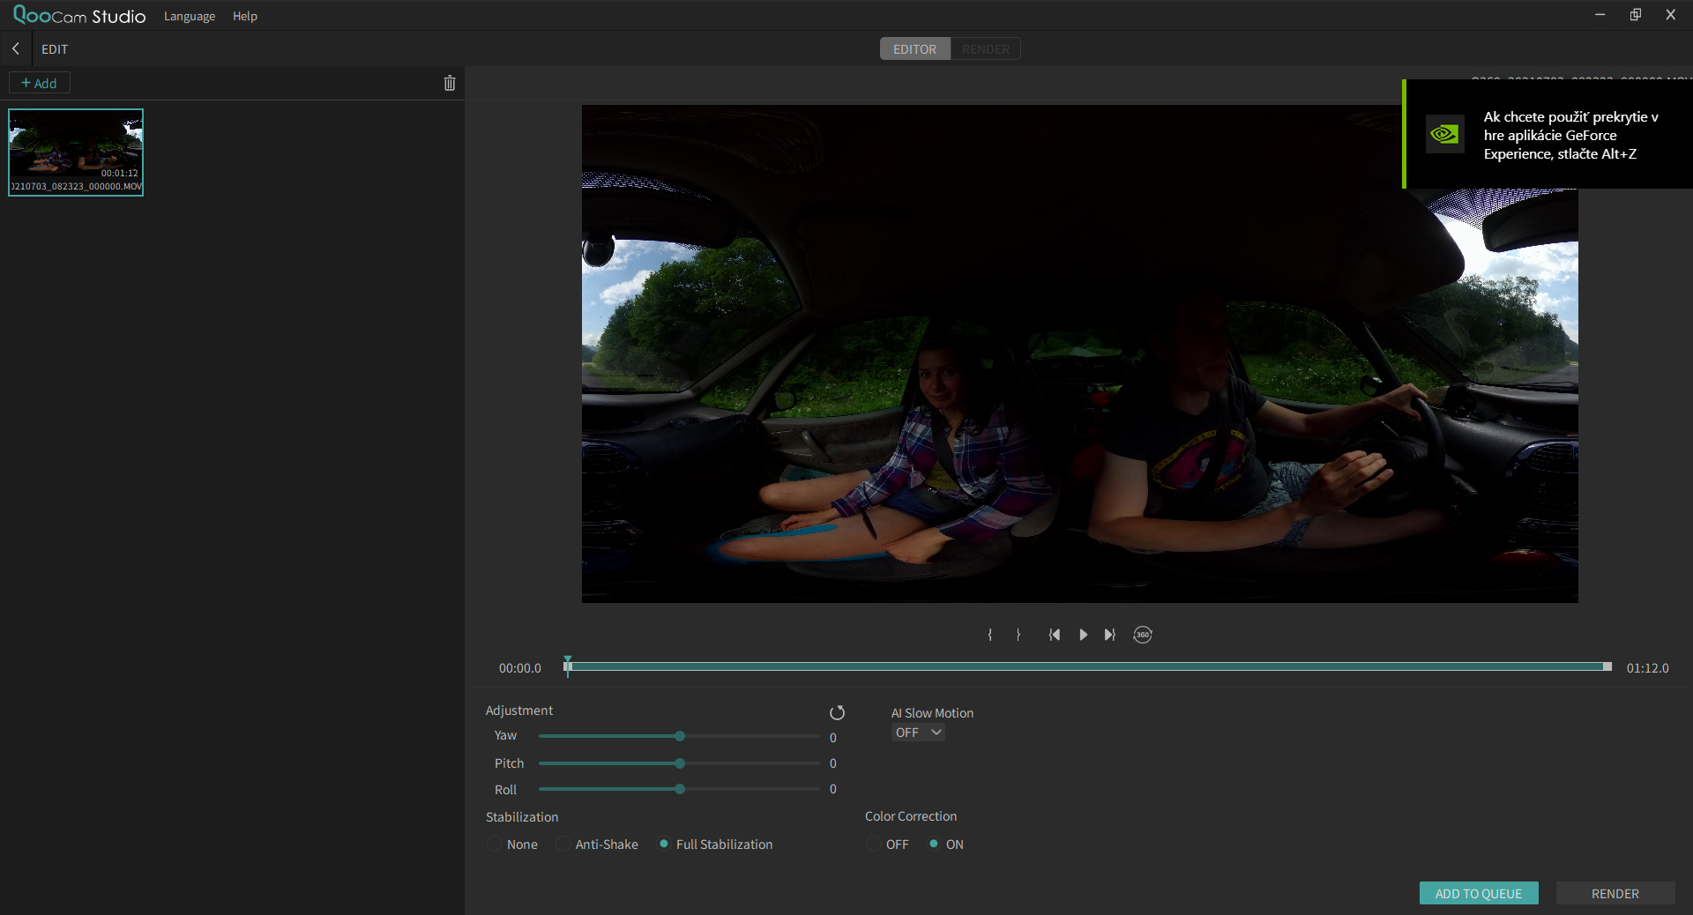
Task: Click the video preview area
Action: 1080,354
